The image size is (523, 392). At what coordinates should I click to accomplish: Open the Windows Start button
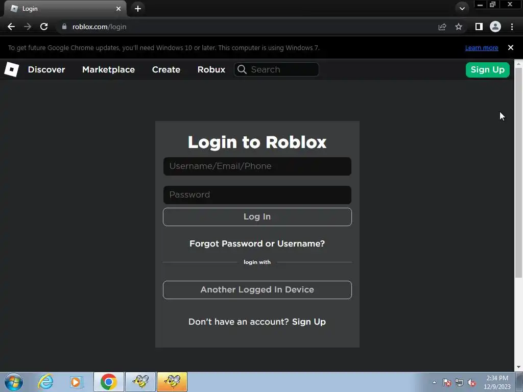(14, 382)
